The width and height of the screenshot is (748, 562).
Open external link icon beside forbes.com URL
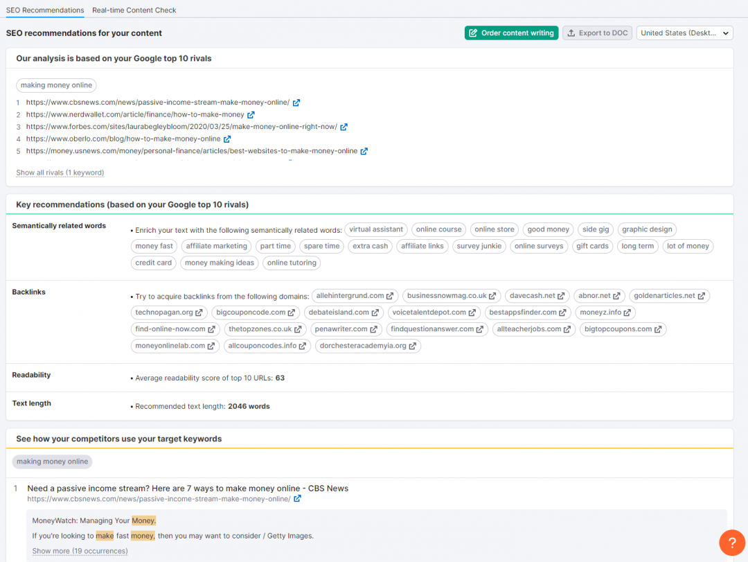coord(344,127)
